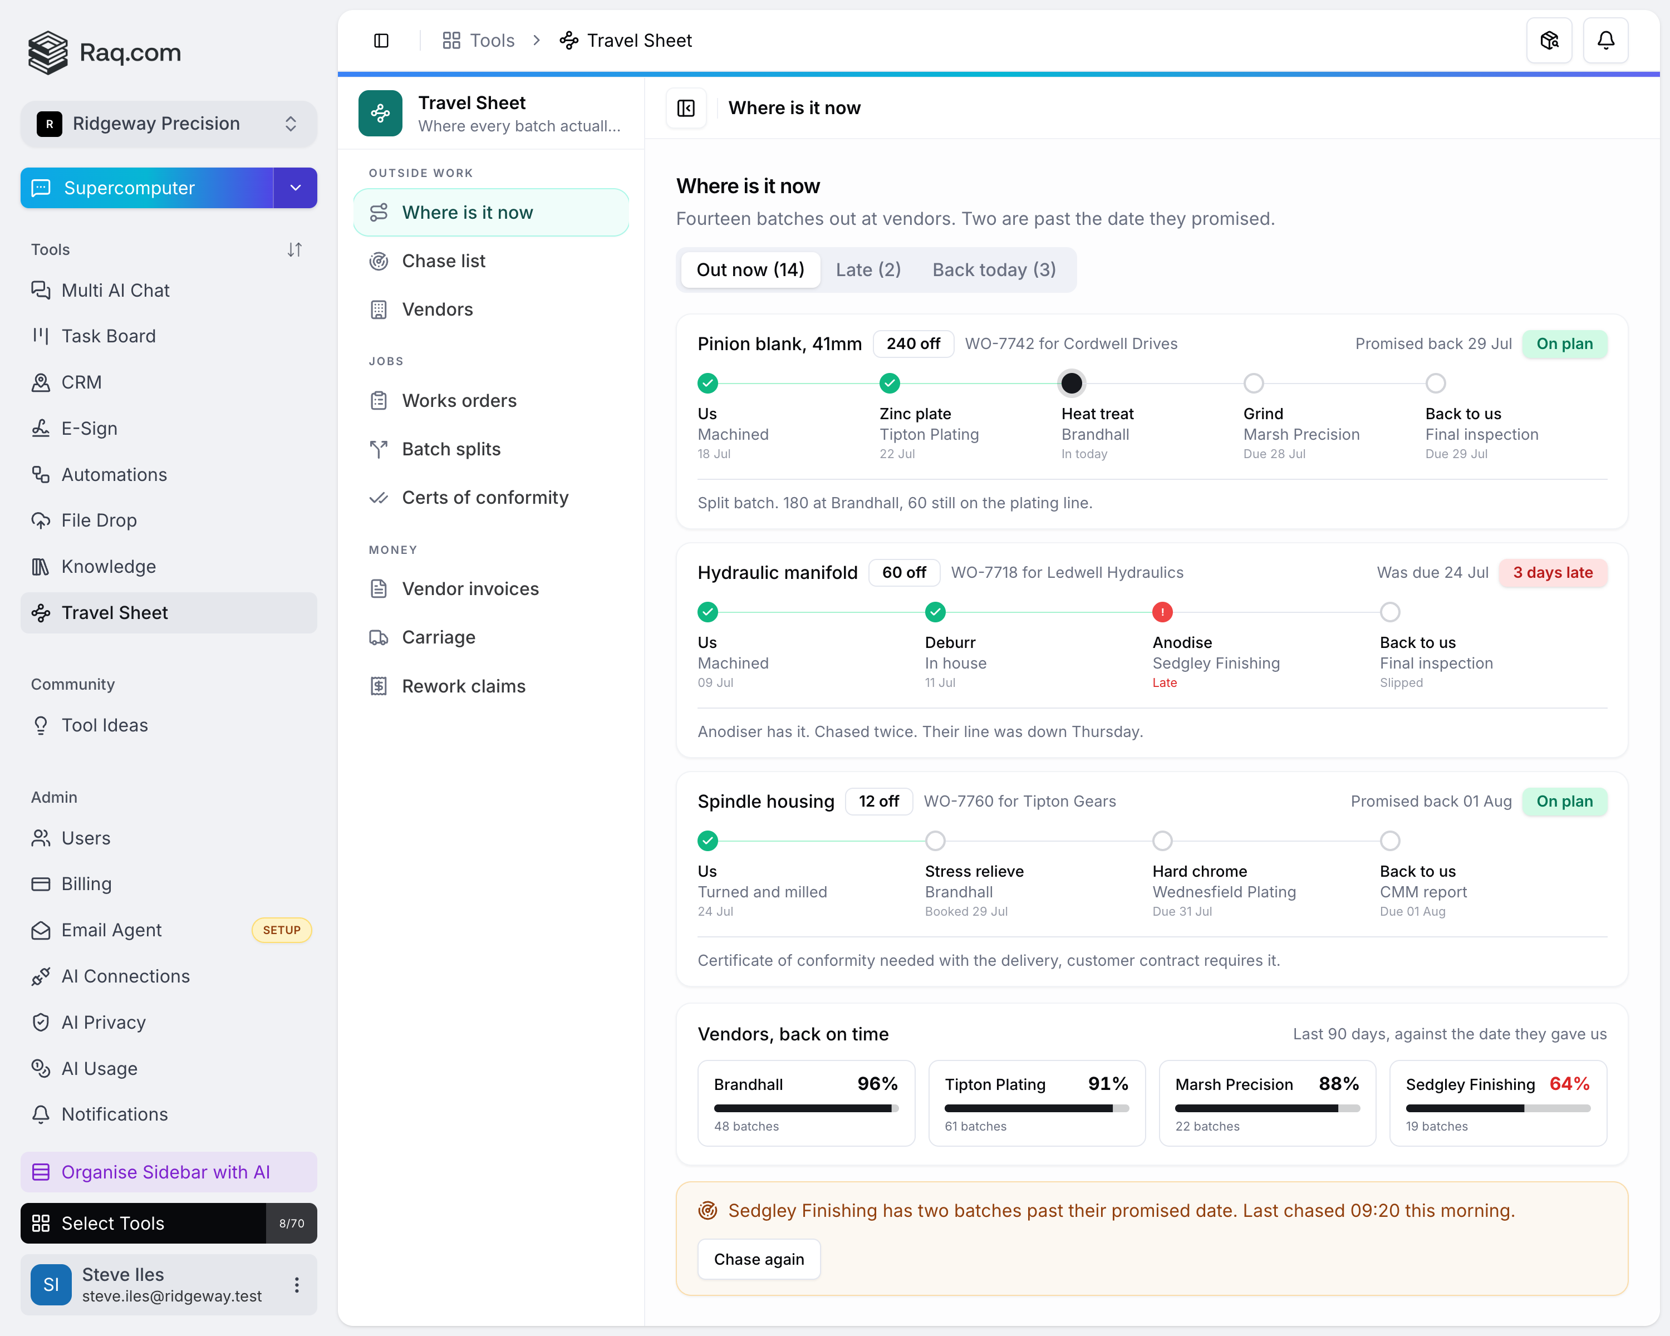Open the Supercomputer dropdown arrow
This screenshot has width=1670, height=1336.
pyautogui.click(x=295, y=188)
